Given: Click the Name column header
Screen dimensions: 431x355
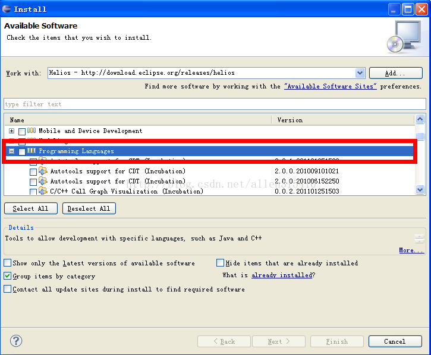Looking at the screenshot, I should pos(138,120).
